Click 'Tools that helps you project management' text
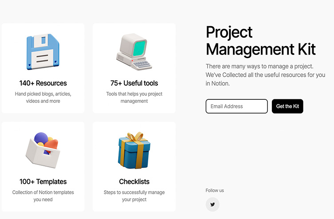 (134, 98)
